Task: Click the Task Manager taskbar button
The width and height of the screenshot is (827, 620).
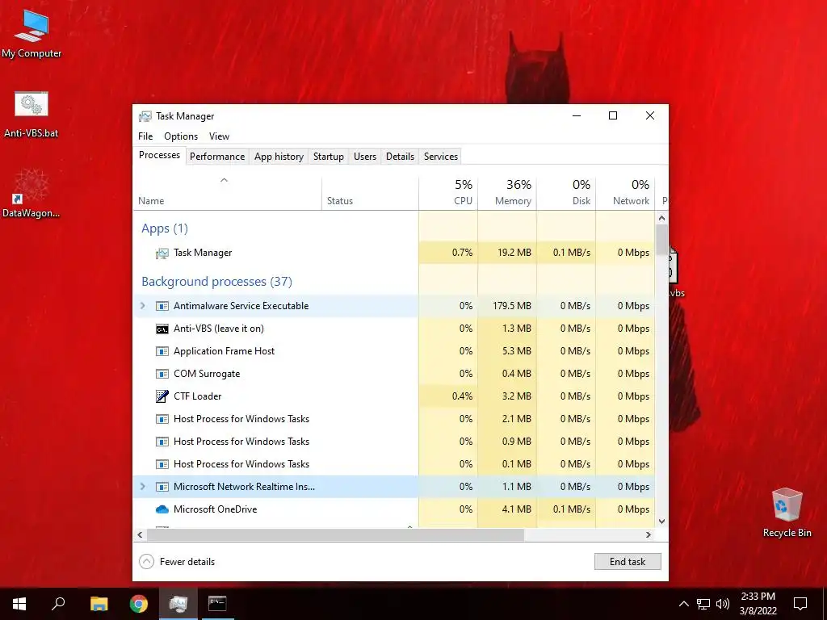Action: point(178,604)
